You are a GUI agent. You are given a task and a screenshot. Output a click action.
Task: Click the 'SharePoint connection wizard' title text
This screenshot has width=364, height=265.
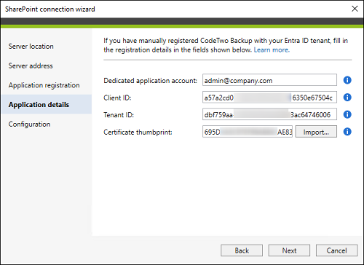pos(50,9)
